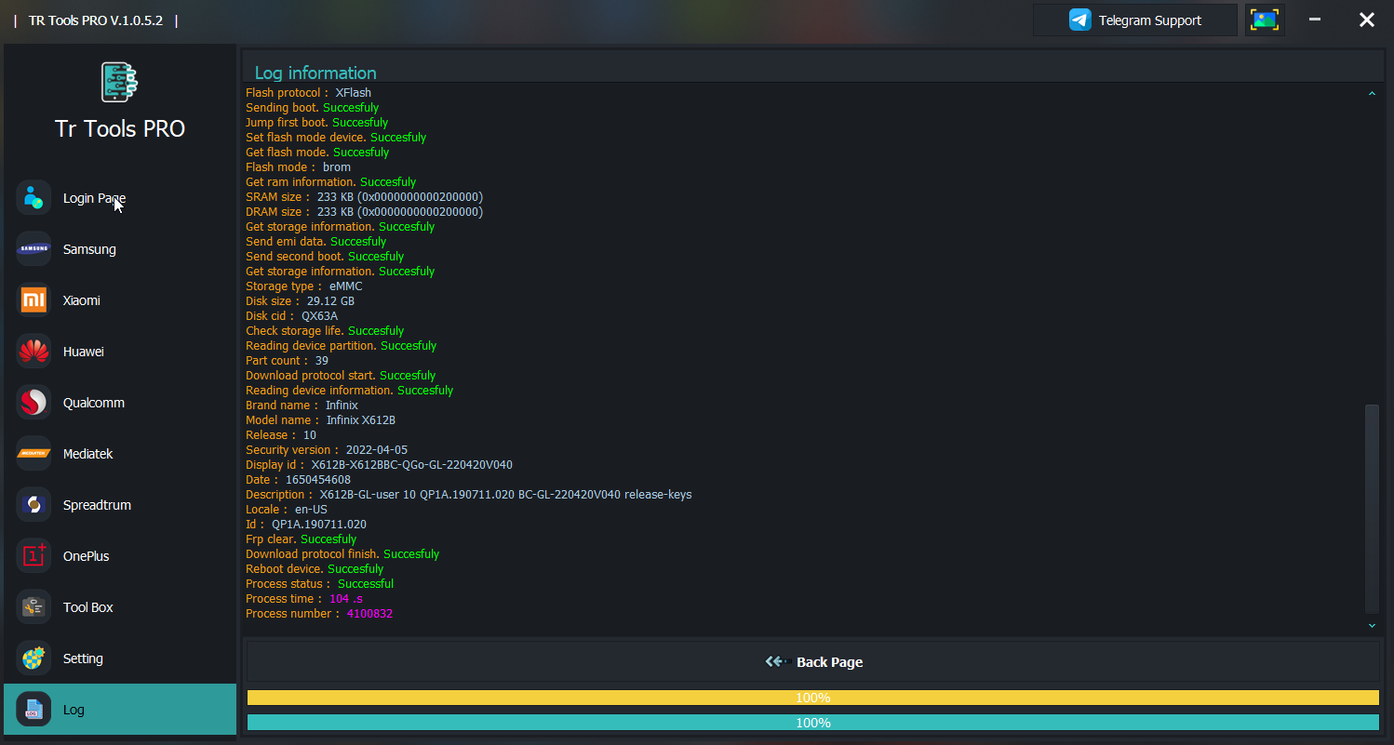Click the Flash protocol XFlash line

point(308,93)
